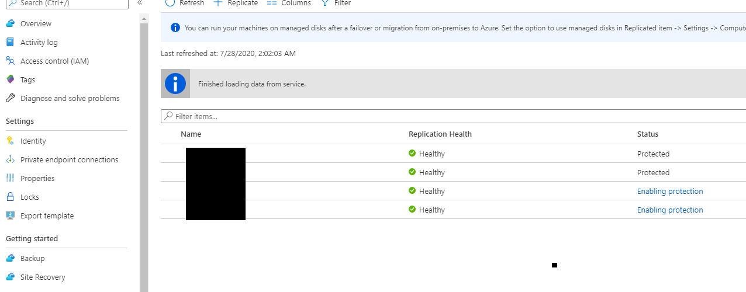This screenshot has height=292, width=746.
Task: Click the Tags icon in sidebar
Action: [x=10, y=79]
